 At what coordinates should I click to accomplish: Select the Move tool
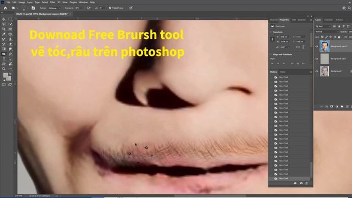coord(4,19)
